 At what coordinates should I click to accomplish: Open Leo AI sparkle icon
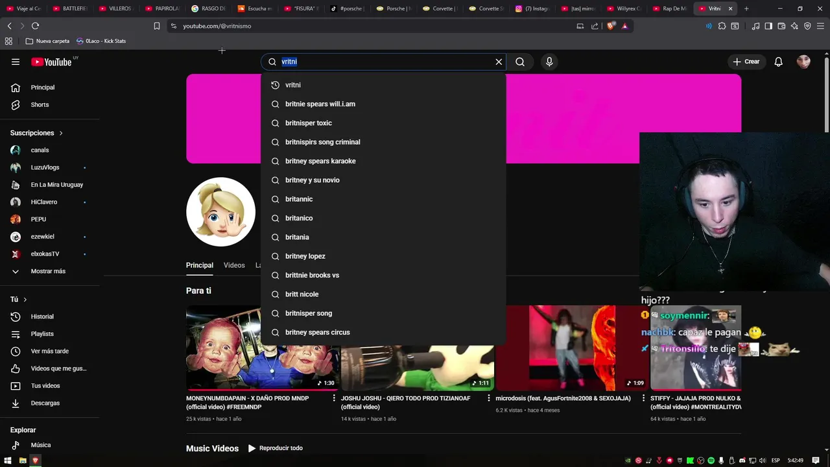click(794, 26)
